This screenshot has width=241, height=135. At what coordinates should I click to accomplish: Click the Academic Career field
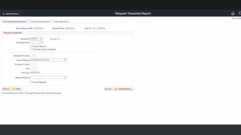[x=34, y=64]
